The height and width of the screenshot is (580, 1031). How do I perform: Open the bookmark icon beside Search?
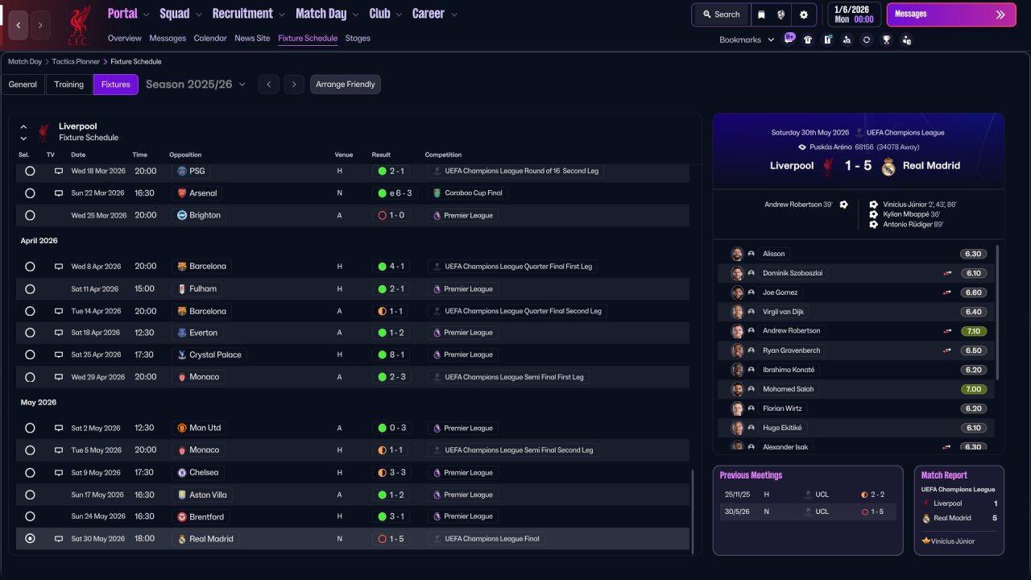click(x=761, y=14)
